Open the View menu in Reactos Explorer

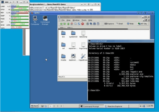tap(69, 20)
